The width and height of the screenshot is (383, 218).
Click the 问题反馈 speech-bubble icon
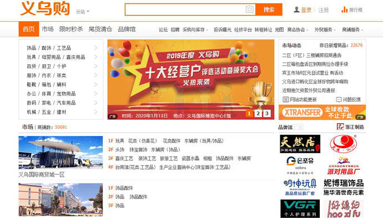pos(339,100)
